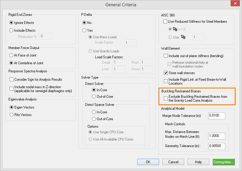Enable Consider Sign for Analysis Results
This screenshot has width=242, height=171.
point(12,80)
